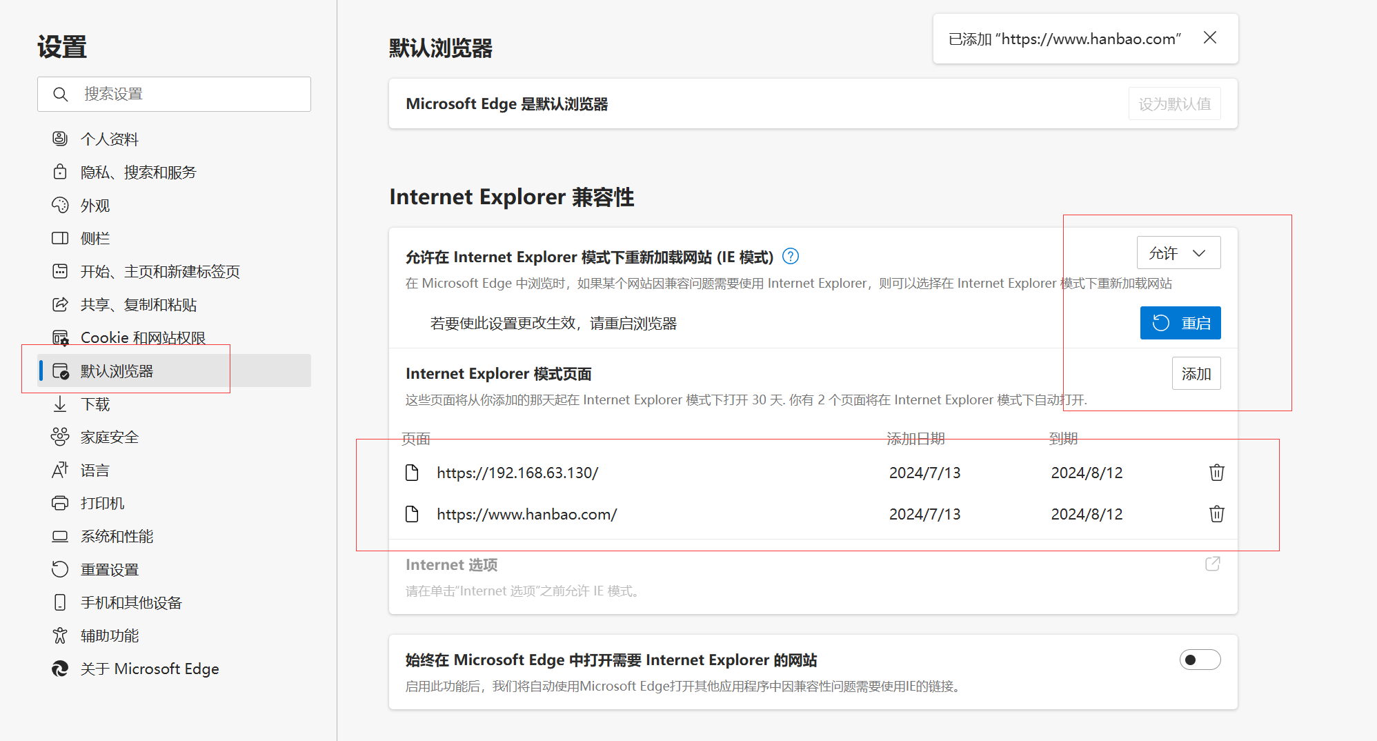Open Internet 选项 external link icon
This screenshot has width=1377, height=741.
coord(1212,564)
